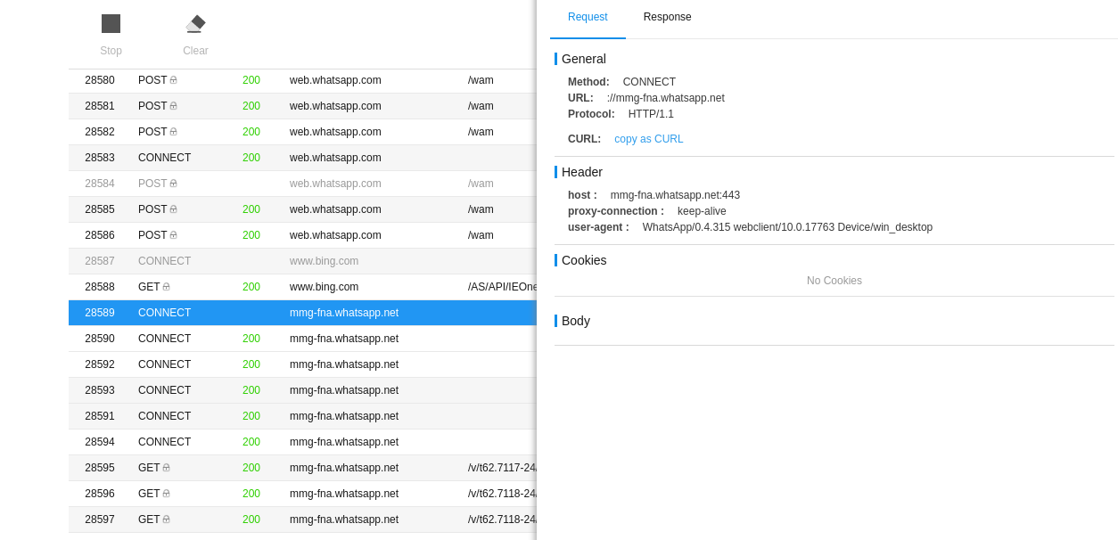Click the Body section heading
This screenshot has width=1118, height=540.
(x=576, y=321)
